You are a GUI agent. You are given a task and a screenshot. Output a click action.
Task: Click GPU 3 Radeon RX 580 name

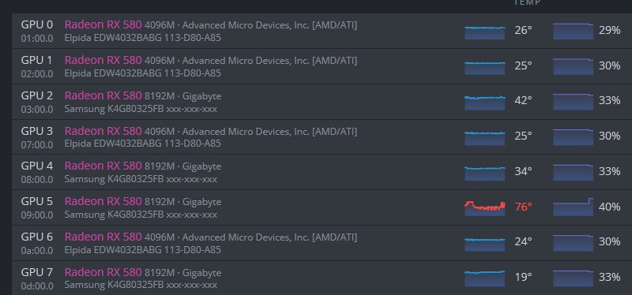click(103, 131)
